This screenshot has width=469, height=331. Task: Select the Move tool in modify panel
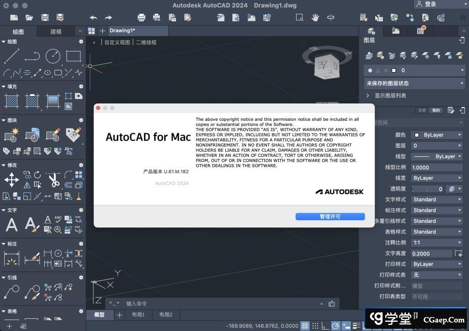(x=12, y=179)
